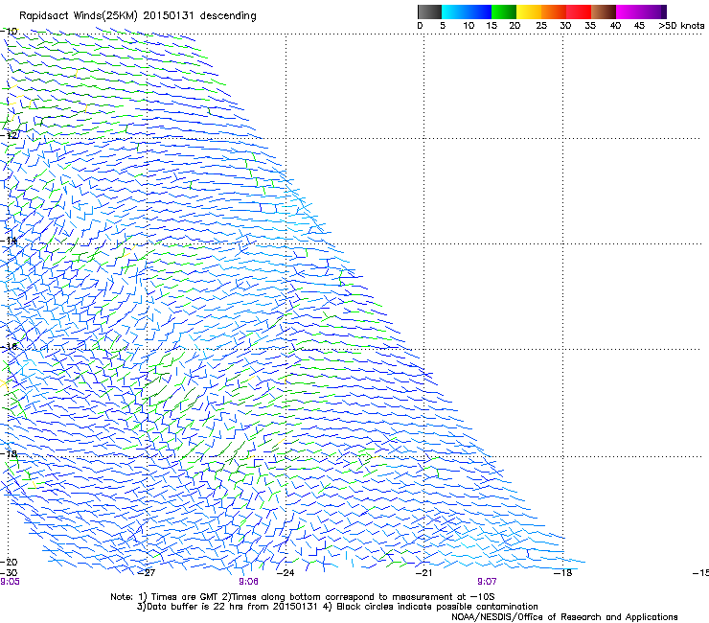Click the '>50 knots' legend label
Screen dimensions: 709x623
(681, 26)
